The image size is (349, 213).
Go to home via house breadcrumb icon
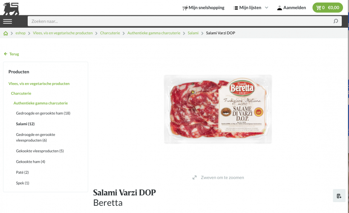[x=6, y=33]
